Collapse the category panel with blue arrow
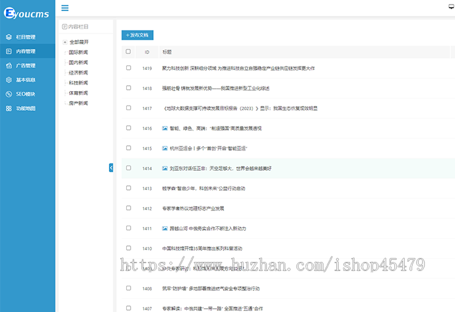Viewport: 455px width, 312px height. click(111, 168)
